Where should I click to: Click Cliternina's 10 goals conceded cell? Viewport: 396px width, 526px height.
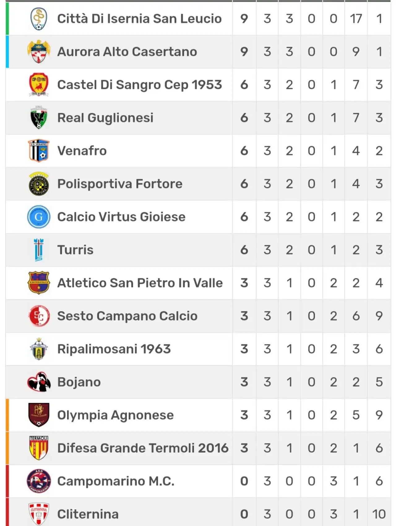click(379, 514)
